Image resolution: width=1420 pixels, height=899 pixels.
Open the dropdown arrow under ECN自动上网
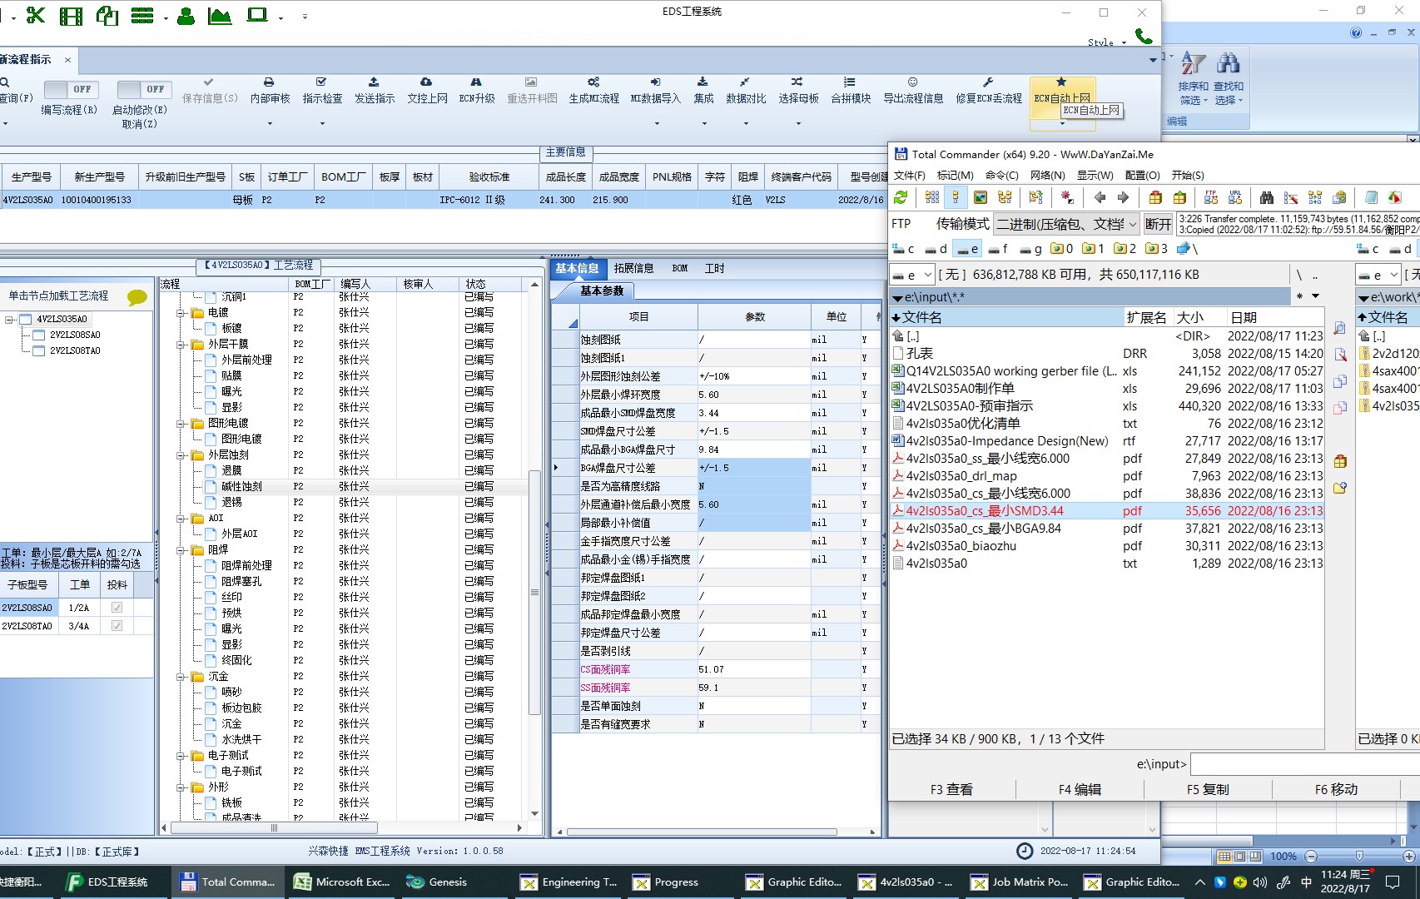[1062, 124]
